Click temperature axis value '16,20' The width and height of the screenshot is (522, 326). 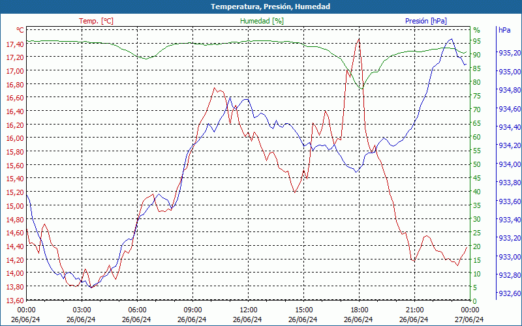coord(15,125)
